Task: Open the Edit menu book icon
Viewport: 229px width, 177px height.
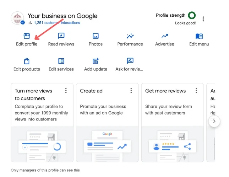Action: (x=199, y=36)
